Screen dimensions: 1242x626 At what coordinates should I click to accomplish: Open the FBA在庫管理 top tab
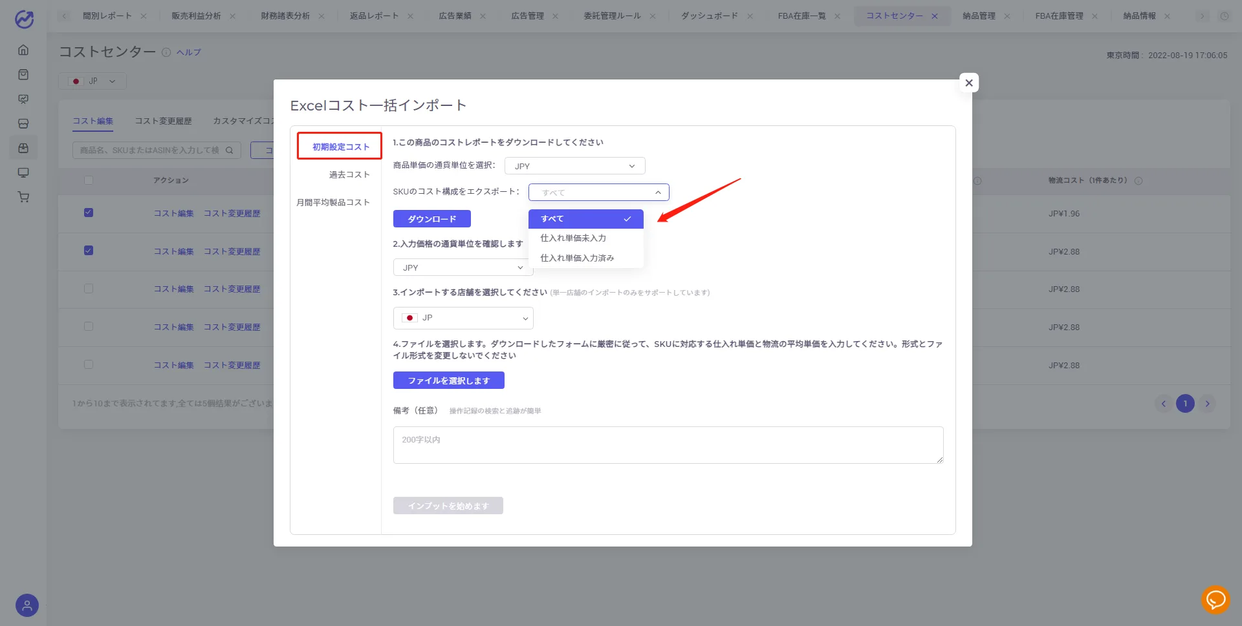(1059, 16)
